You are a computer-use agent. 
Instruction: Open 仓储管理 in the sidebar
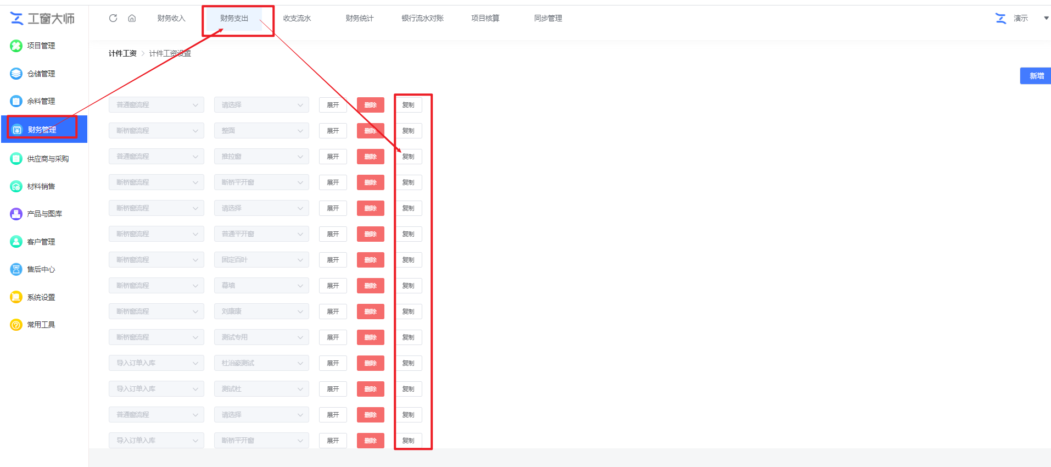41,74
